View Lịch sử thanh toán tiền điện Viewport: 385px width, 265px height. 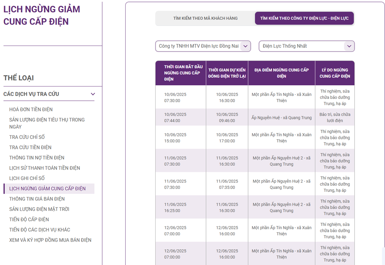(45, 168)
